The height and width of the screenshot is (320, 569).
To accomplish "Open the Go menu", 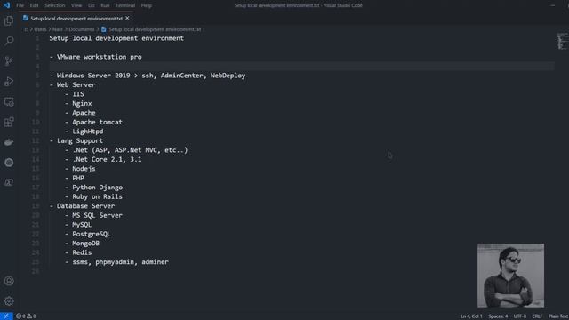I will (x=91, y=5).
